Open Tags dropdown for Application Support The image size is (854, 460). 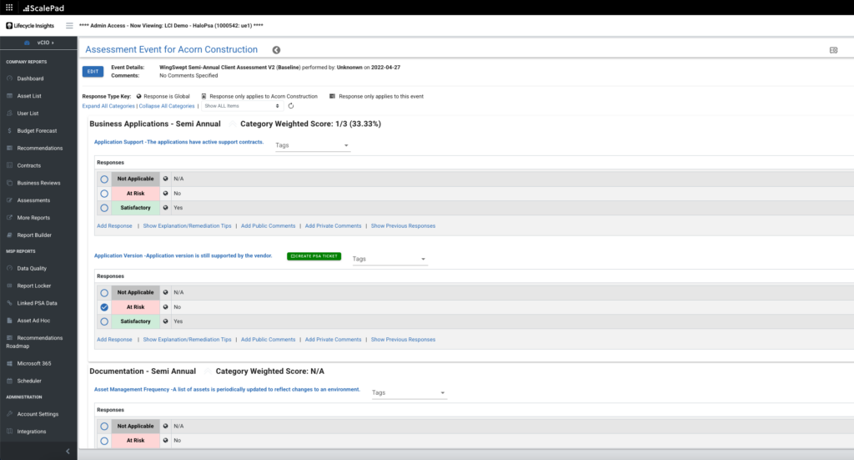tap(312, 145)
